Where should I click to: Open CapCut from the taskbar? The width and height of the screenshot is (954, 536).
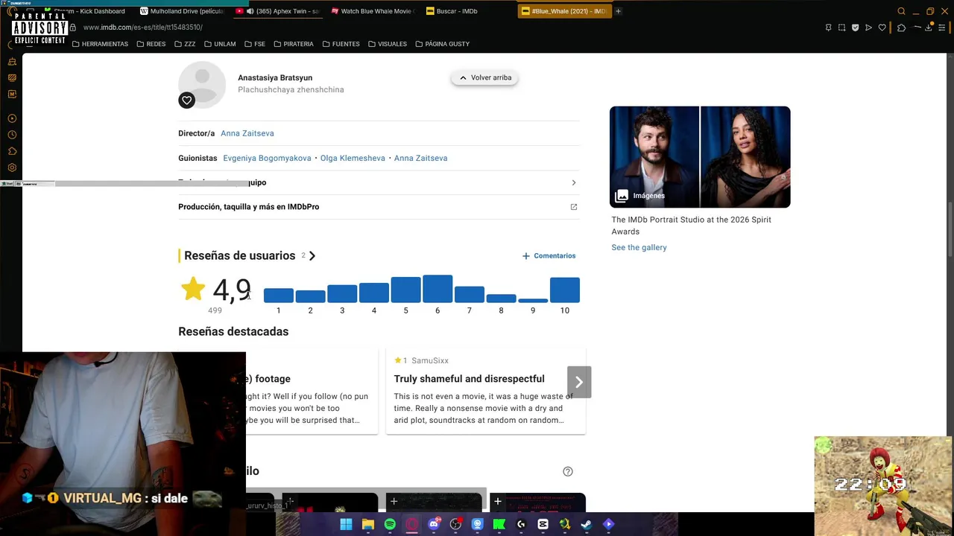[x=543, y=524]
